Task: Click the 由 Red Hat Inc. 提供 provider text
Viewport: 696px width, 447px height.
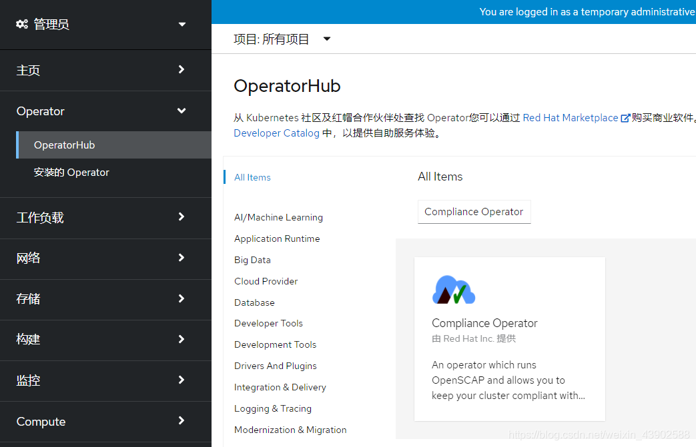Action: 474,338
